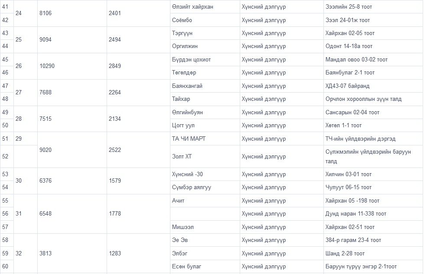Select the Тайхар cell in row 48
Viewport: 424px width, 274px height.
click(x=181, y=99)
